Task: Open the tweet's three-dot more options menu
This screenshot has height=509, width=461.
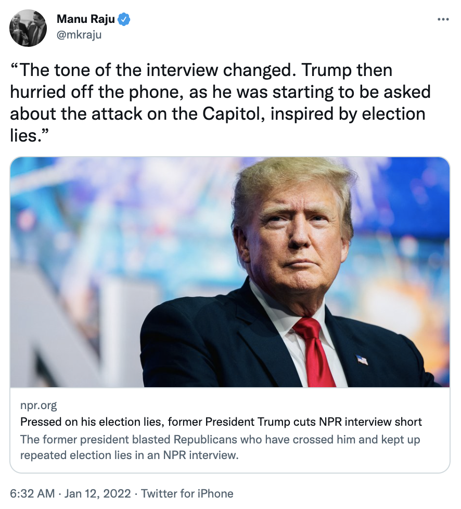Action: pos(443,20)
